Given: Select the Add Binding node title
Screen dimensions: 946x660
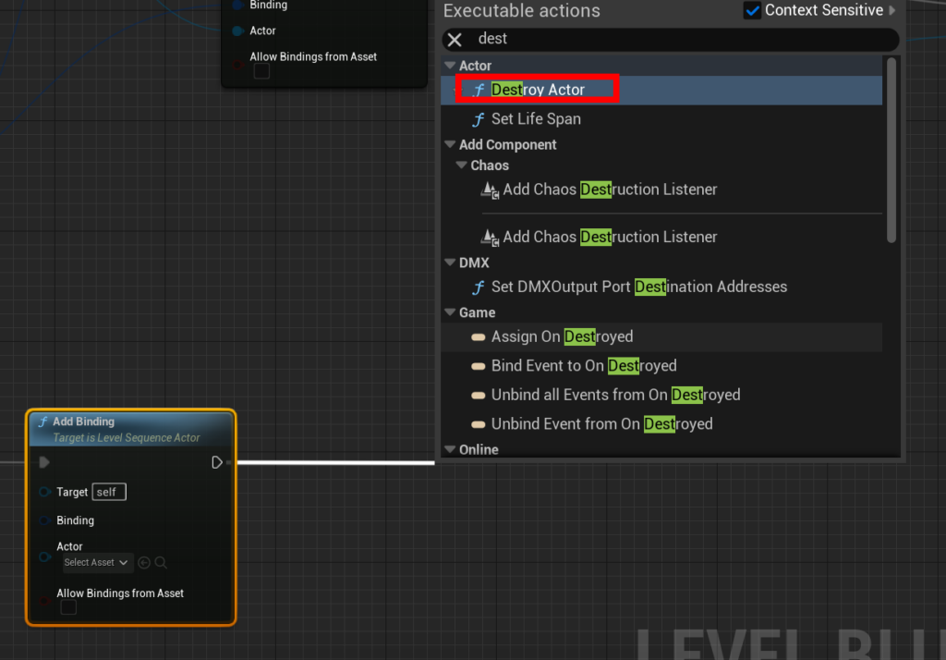Looking at the screenshot, I should point(83,422).
